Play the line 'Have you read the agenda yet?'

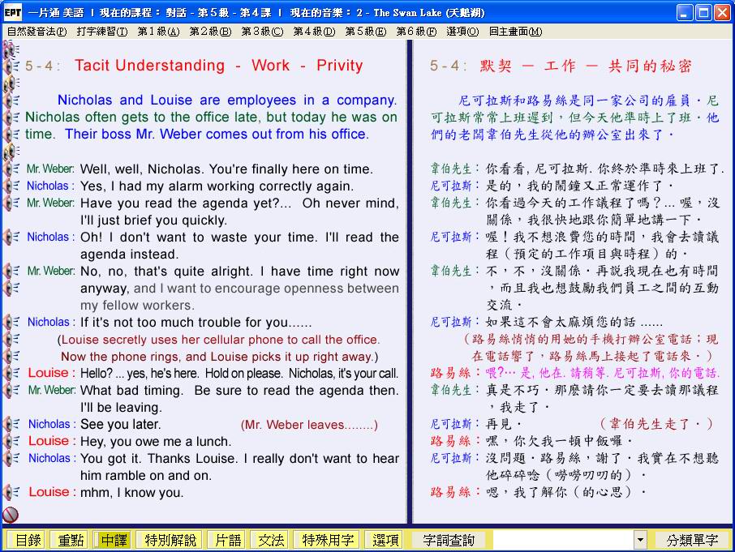pos(11,203)
